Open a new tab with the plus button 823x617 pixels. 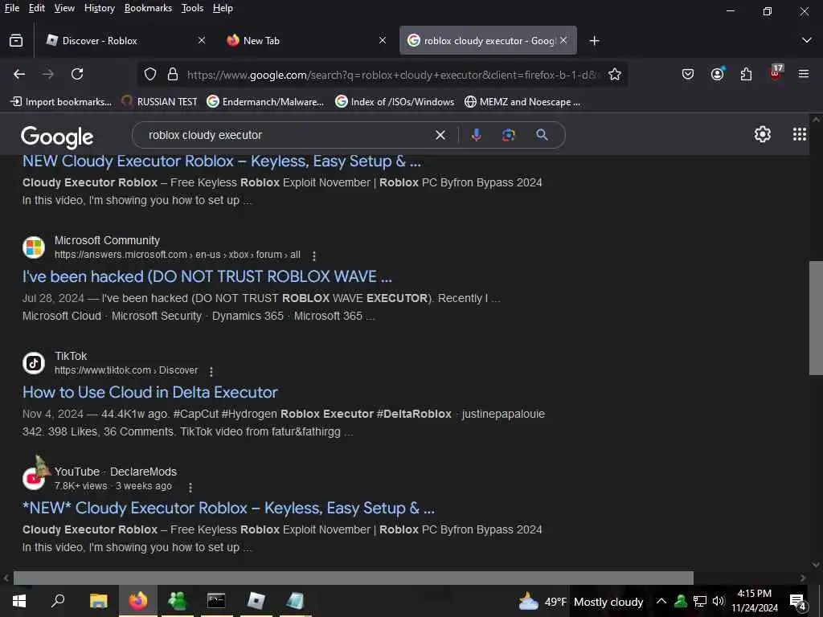(x=594, y=41)
